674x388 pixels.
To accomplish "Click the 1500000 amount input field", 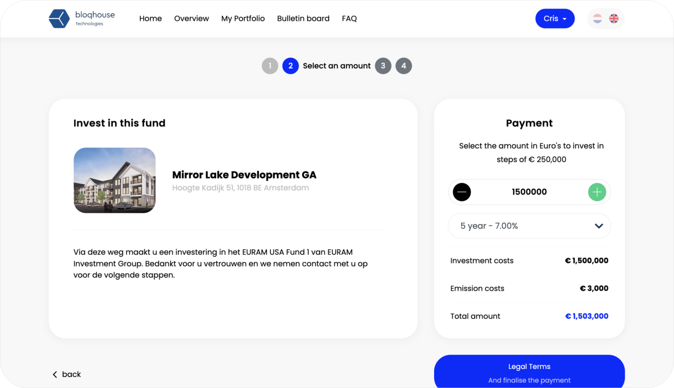I will click(x=529, y=192).
